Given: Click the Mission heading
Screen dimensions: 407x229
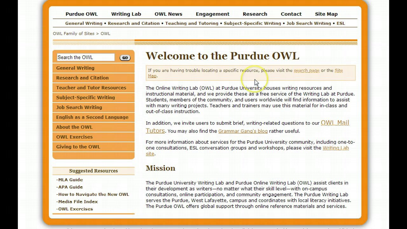Looking at the screenshot, I should click(161, 168).
